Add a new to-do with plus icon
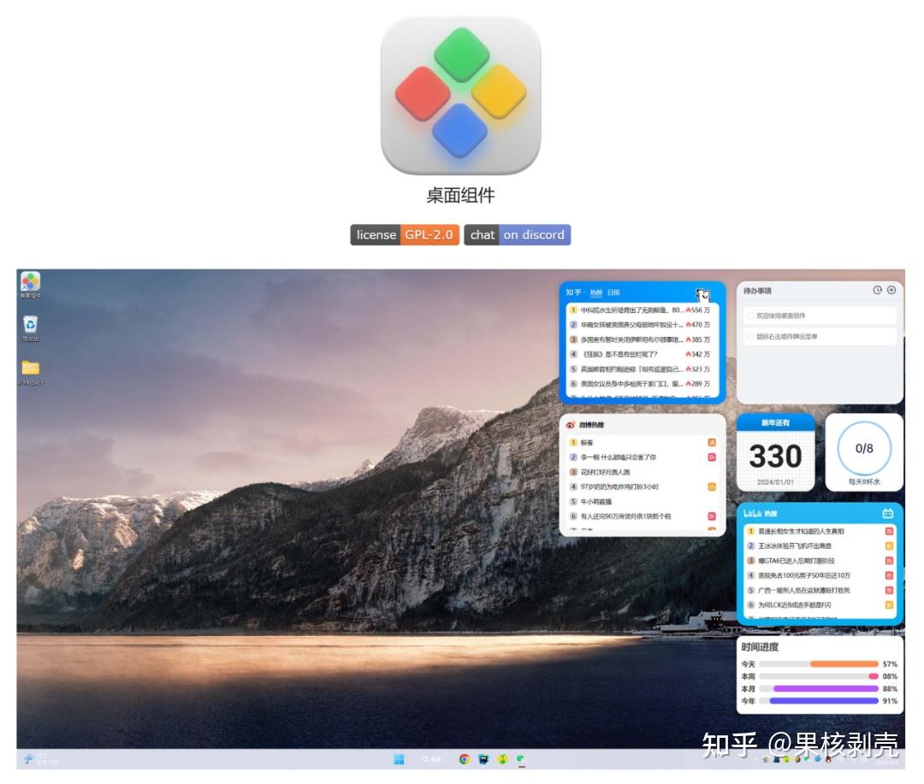The image size is (924, 784). (891, 290)
